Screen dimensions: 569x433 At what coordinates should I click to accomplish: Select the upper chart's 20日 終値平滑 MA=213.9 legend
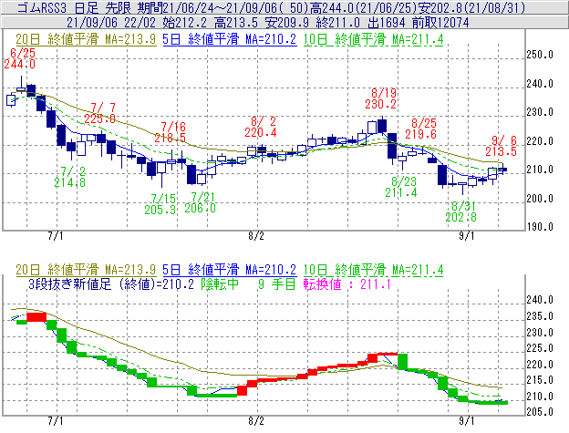pos(86,39)
